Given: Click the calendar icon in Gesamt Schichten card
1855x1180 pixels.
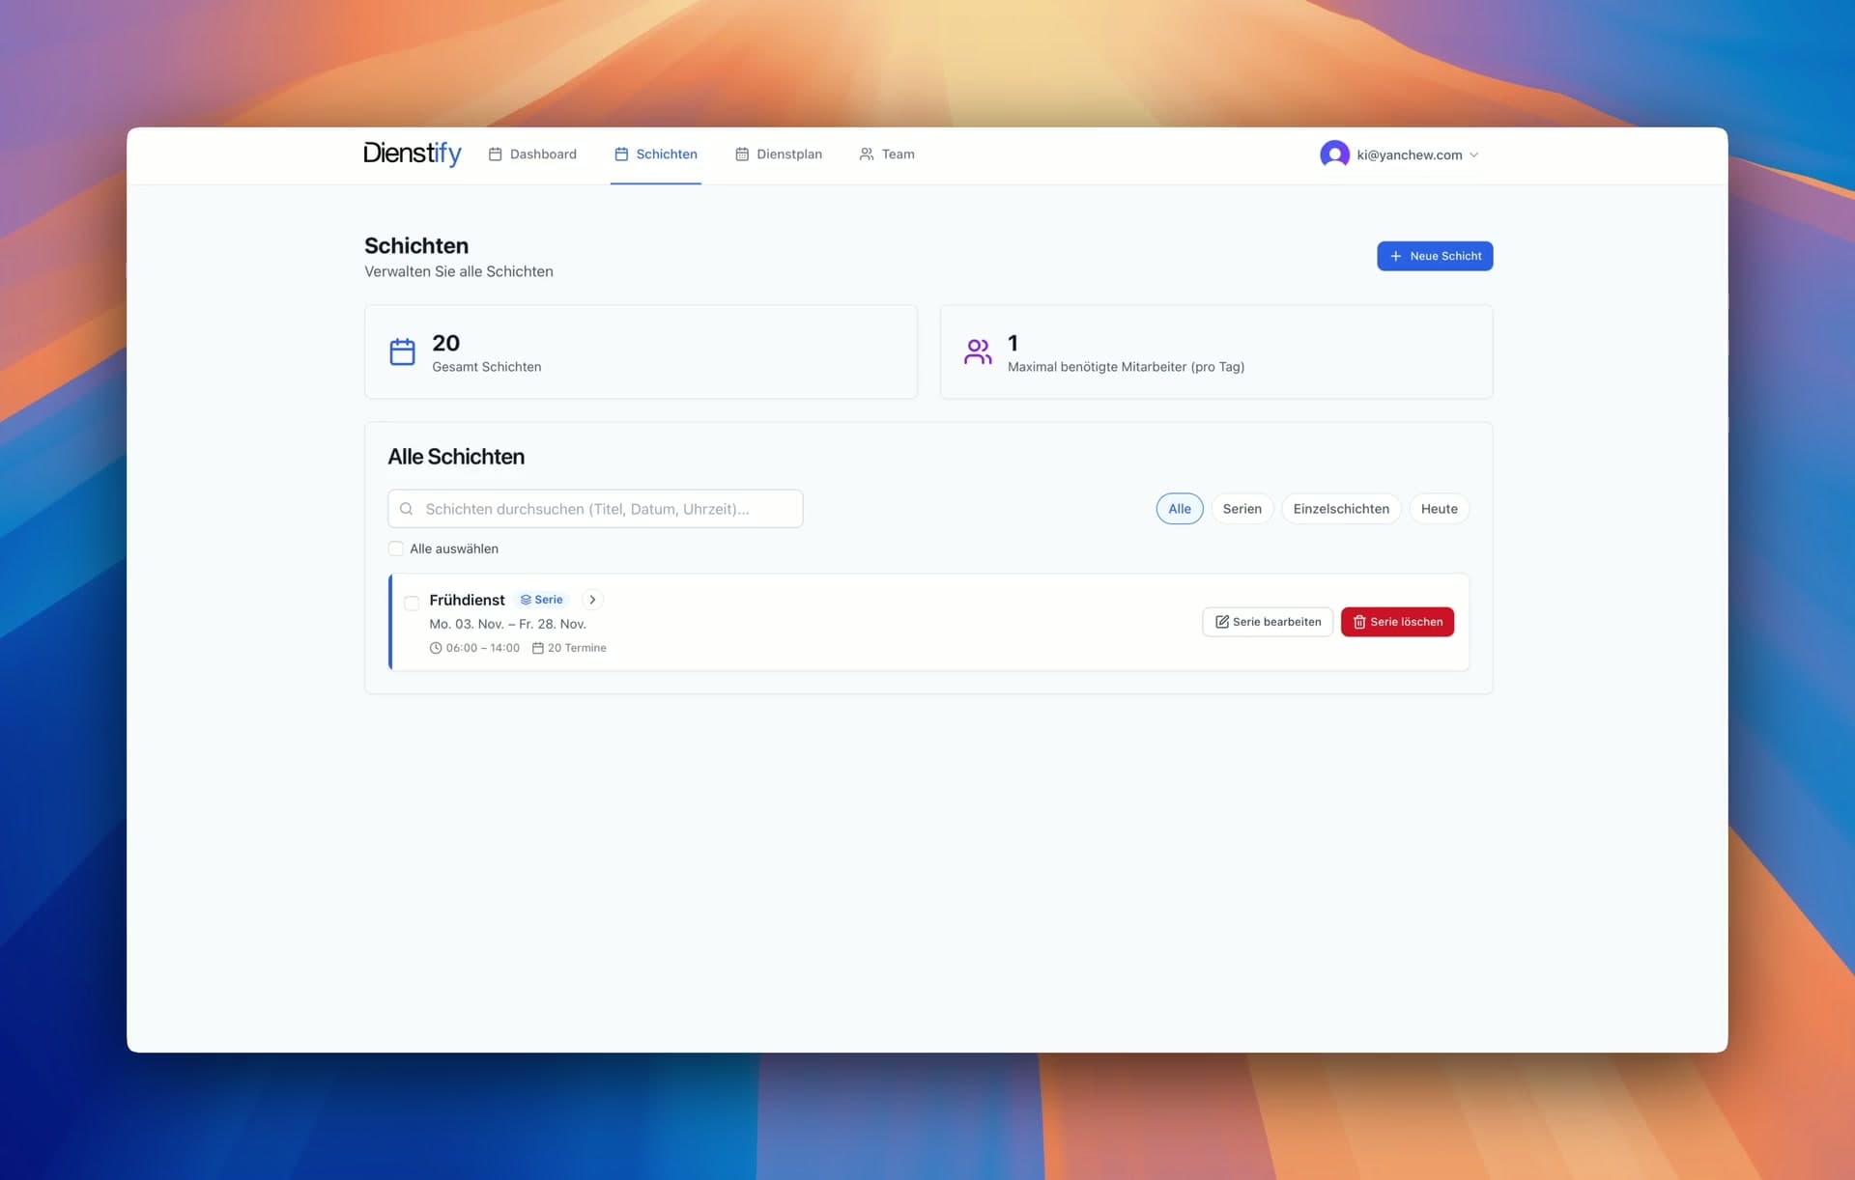Looking at the screenshot, I should [402, 351].
